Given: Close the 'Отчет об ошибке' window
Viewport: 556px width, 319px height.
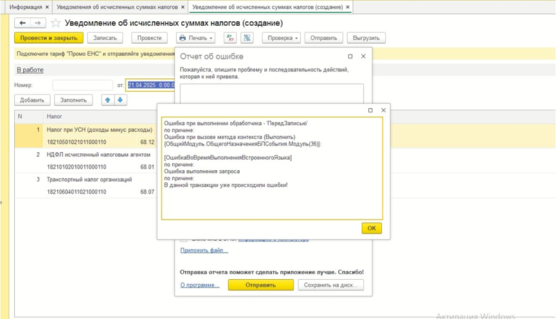Looking at the screenshot, I should tap(363, 56).
